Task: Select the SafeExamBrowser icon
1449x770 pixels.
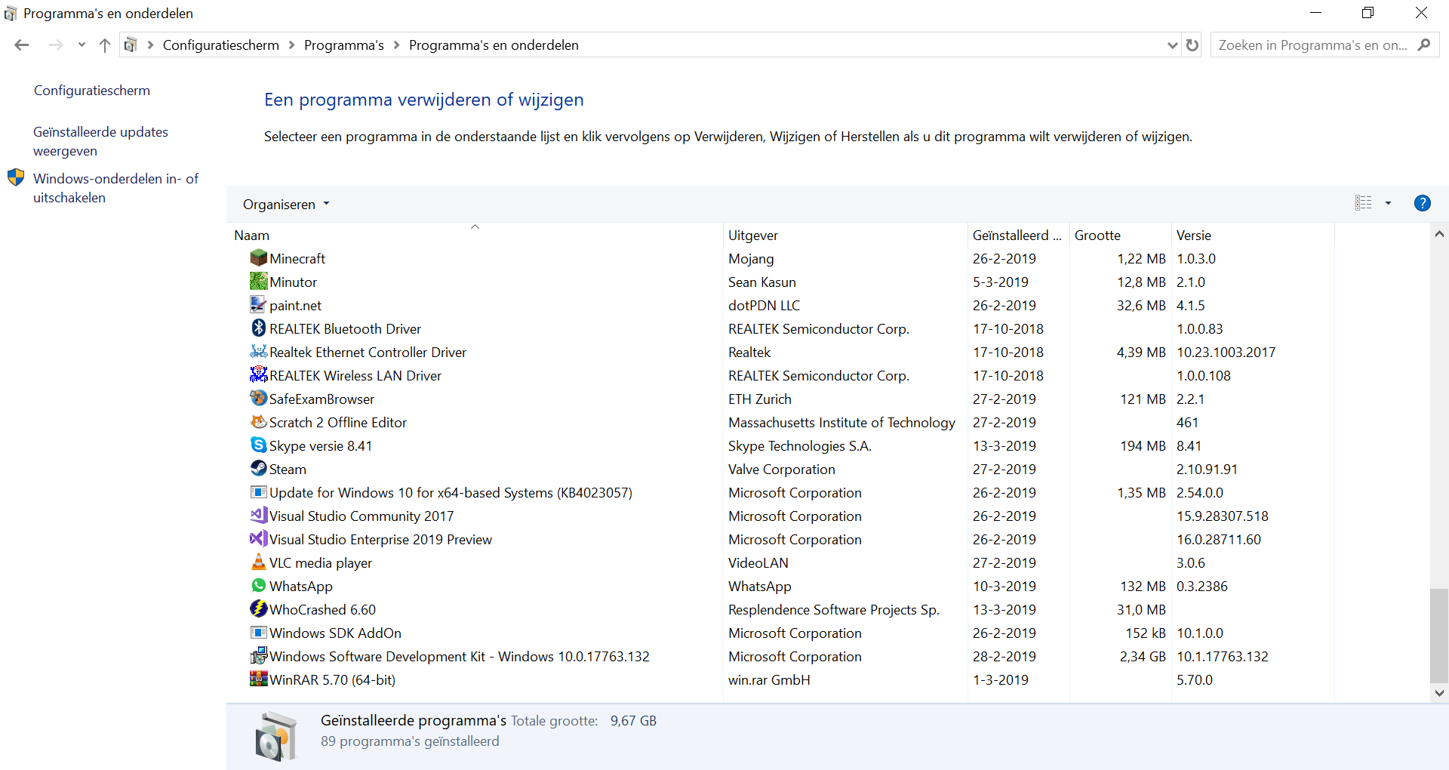Action: click(x=259, y=399)
